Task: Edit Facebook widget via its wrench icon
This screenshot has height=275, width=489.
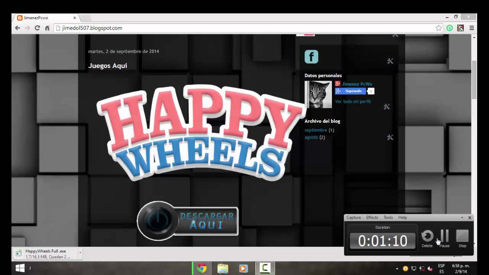Action: tap(390, 61)
